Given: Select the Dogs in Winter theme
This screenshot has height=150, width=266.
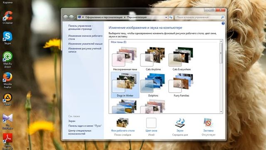Looking at the screenshot, I should (125, 85).
